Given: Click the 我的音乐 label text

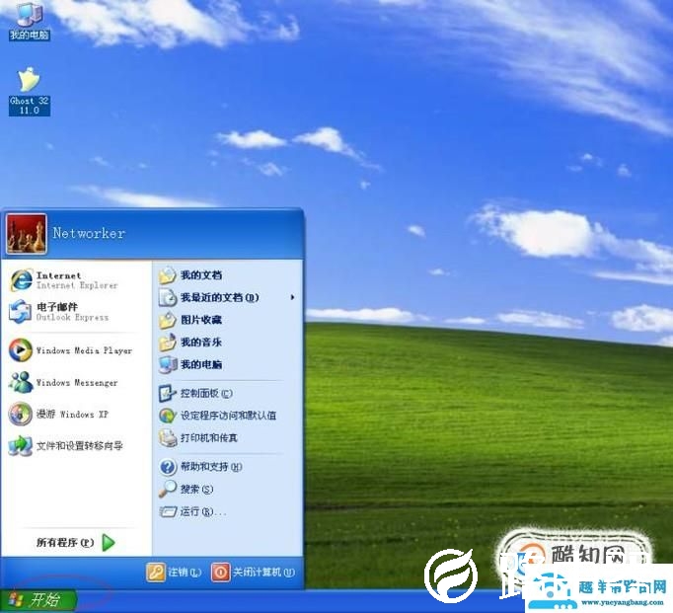Looking at the screenshot, I should [201, 343].
